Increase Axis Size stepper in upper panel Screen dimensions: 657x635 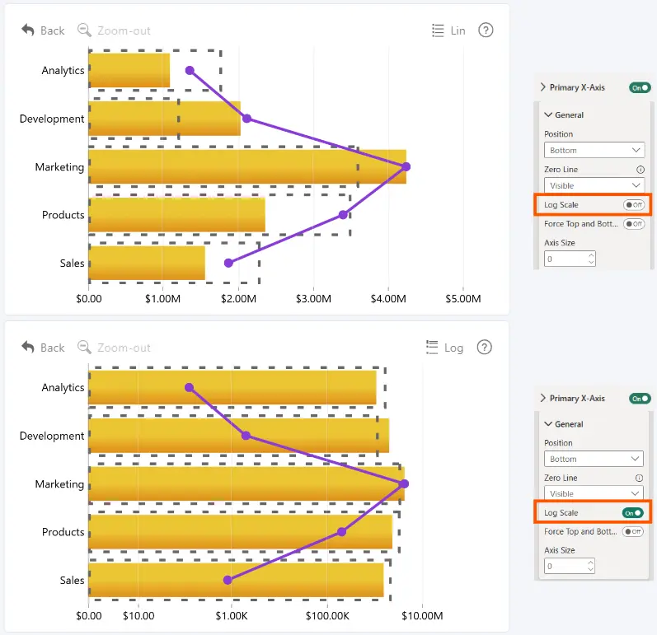tap(591, 254)
